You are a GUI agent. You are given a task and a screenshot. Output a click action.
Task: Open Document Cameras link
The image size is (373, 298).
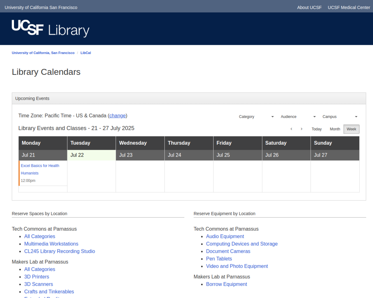(x=228, y=251)
